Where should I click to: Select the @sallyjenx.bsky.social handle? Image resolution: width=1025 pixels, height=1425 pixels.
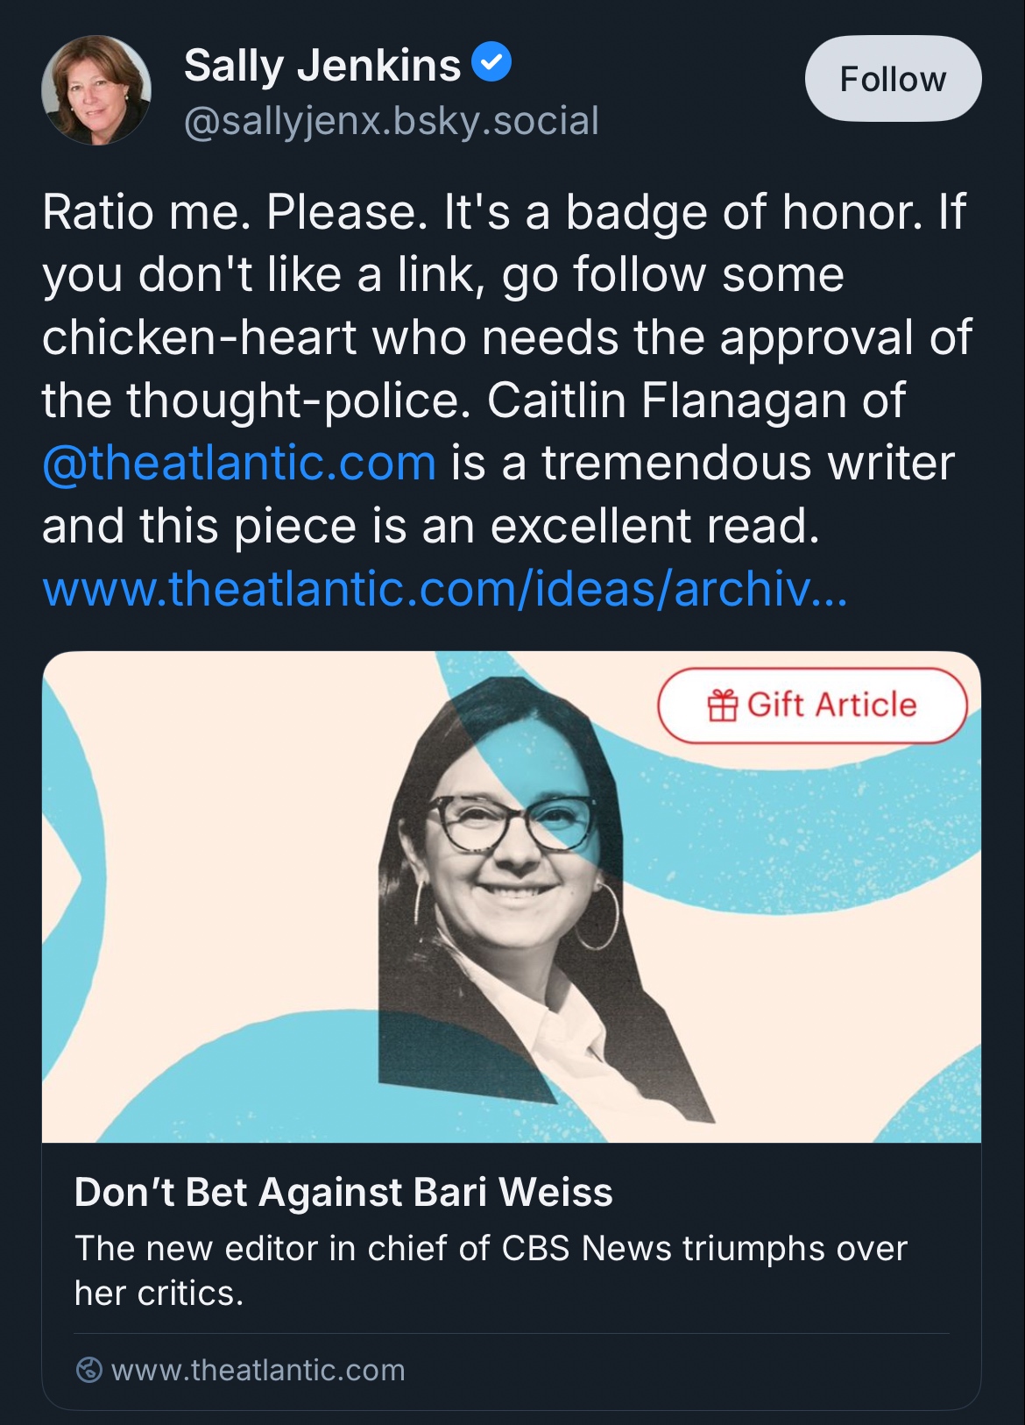[392, 121]
